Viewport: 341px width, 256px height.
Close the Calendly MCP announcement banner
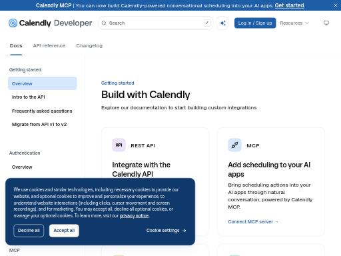(x=336, y=5)
